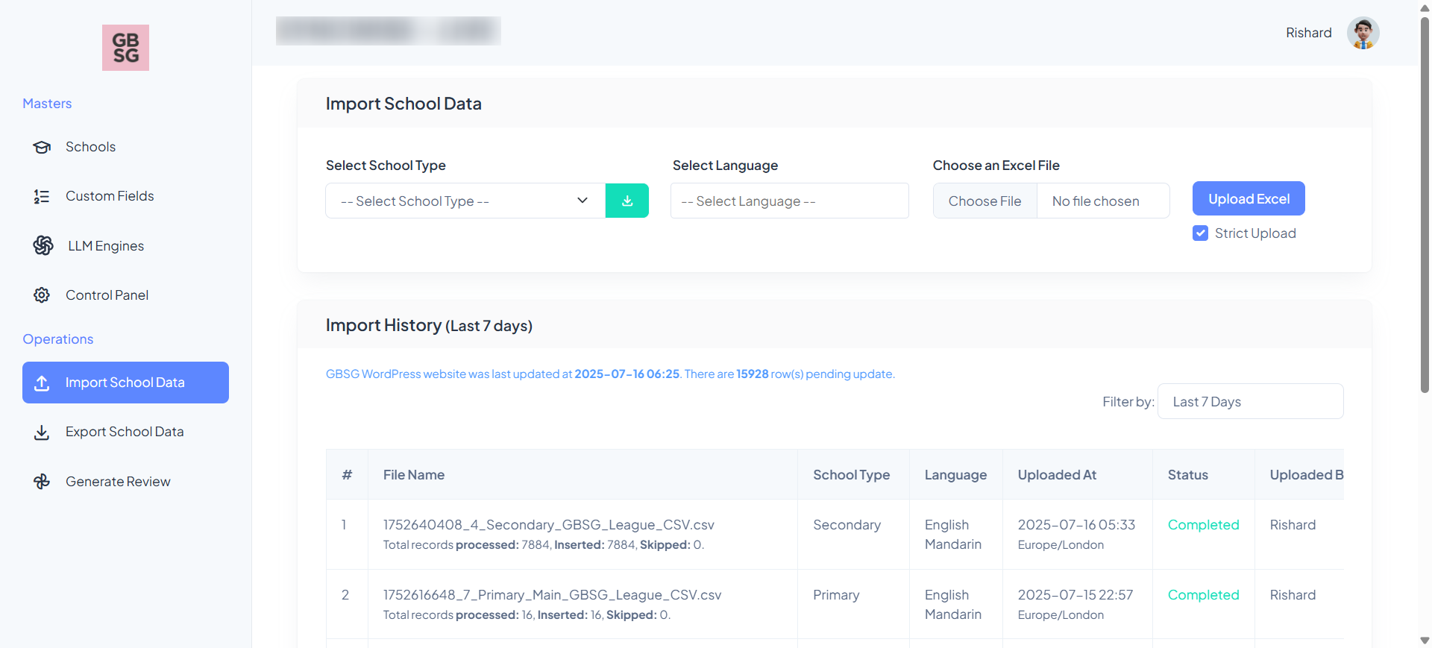Click Completed status for the Secondary row
The image size is (1432, 648).
tap(1204, 525)
